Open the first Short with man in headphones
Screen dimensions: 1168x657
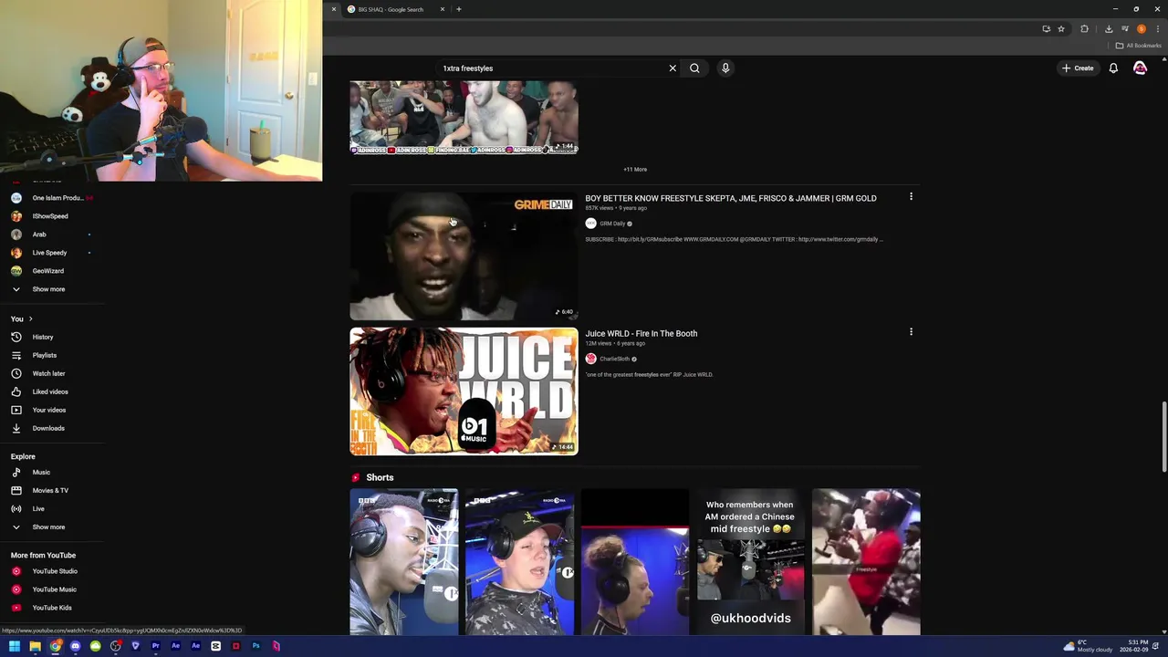(x=404, y=562)
